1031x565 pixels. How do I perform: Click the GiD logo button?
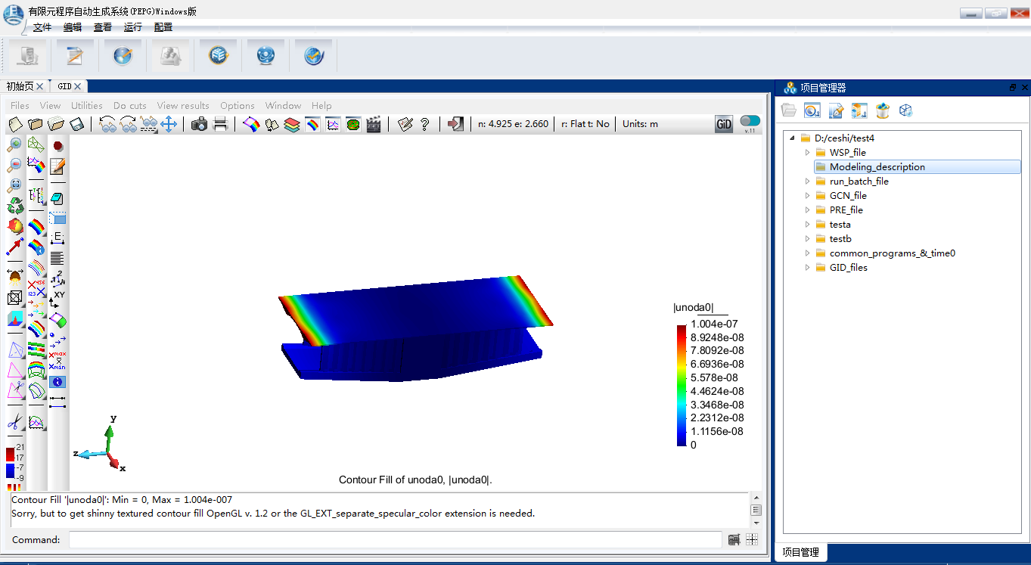click(x=724, y=124)
